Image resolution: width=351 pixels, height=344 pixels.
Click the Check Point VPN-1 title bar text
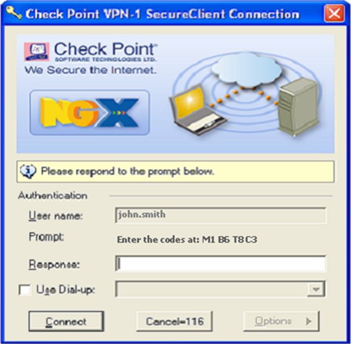[163, 15]
